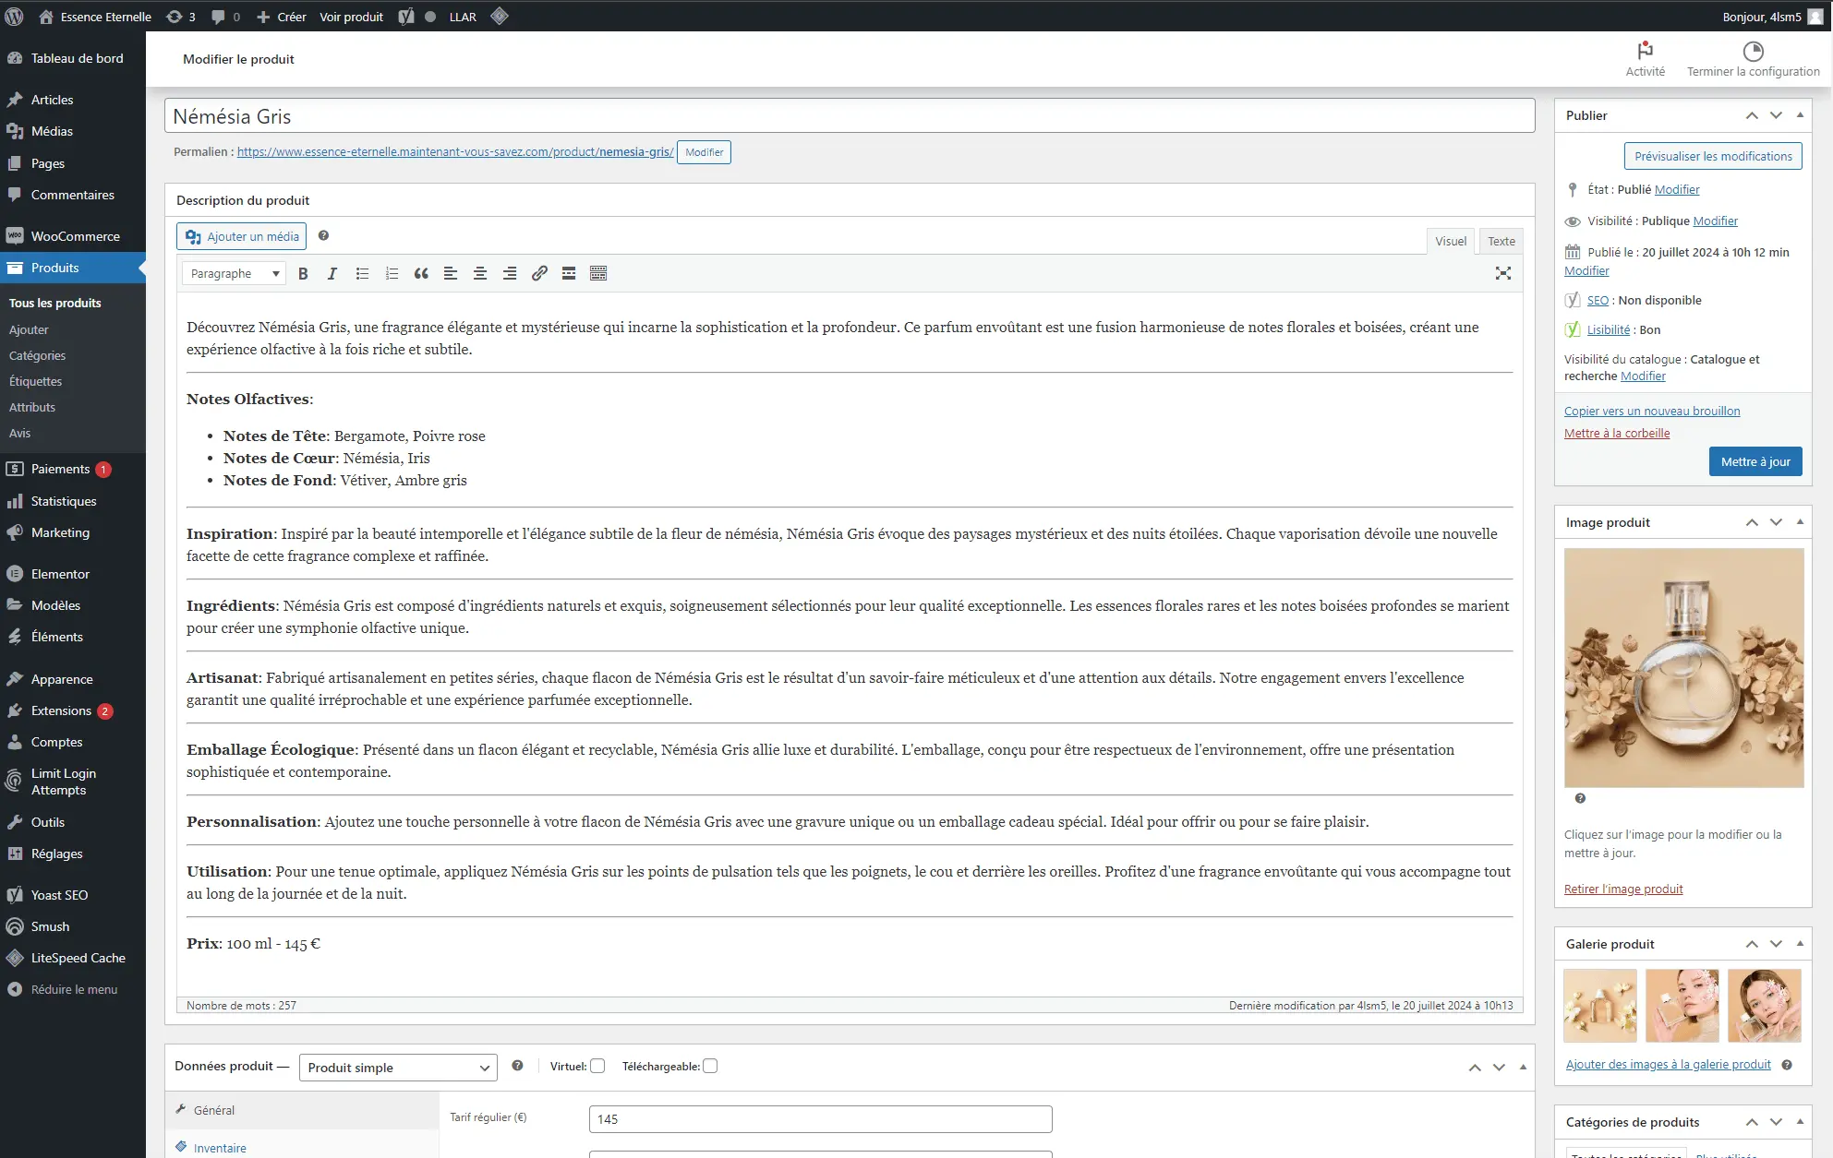Click Réduire le menu

(73, 989)
